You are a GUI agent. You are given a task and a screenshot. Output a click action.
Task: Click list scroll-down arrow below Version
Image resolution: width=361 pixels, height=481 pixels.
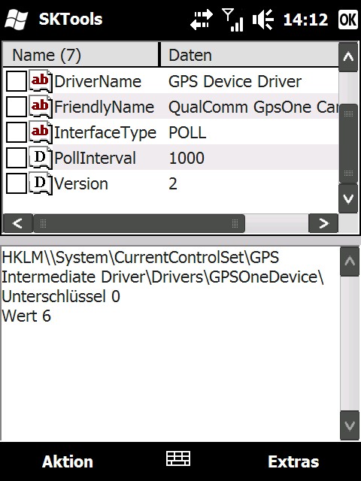tap(348, 198)
